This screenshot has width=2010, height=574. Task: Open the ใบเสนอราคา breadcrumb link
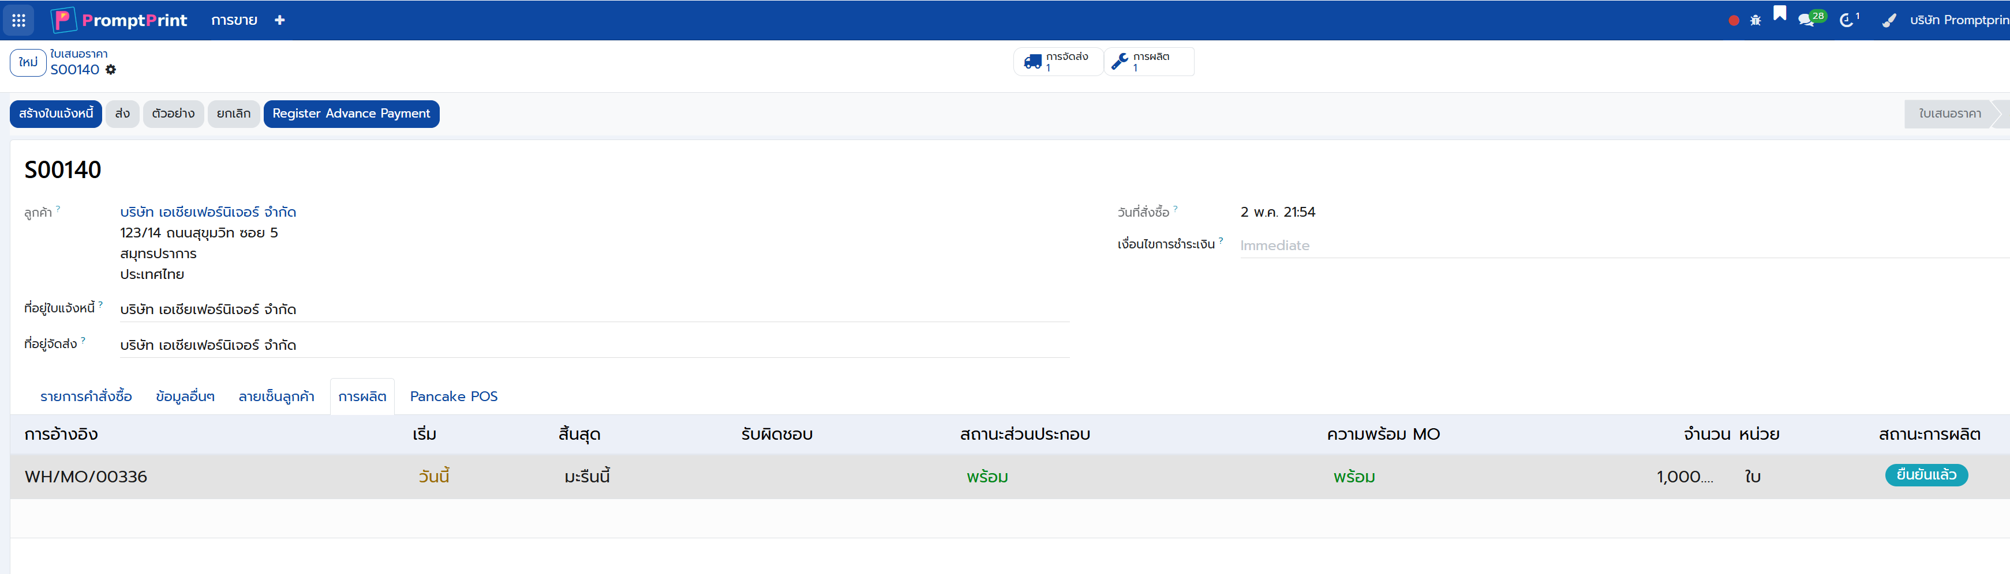click(x=79, y=54)
